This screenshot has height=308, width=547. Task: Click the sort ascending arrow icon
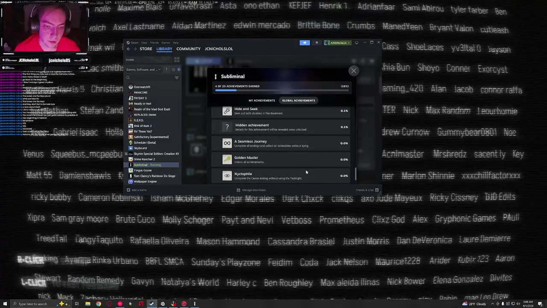[x=166, y=70]
